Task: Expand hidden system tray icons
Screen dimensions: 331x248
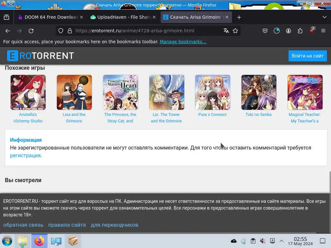Action: point(282,241)
